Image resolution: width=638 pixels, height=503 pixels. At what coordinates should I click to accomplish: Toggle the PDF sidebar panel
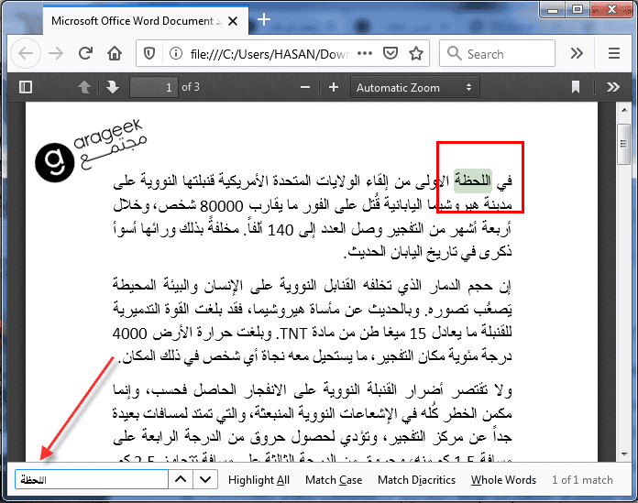(26, 87)
